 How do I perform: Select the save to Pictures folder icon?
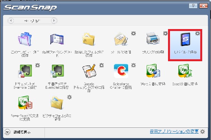point(57,103)
